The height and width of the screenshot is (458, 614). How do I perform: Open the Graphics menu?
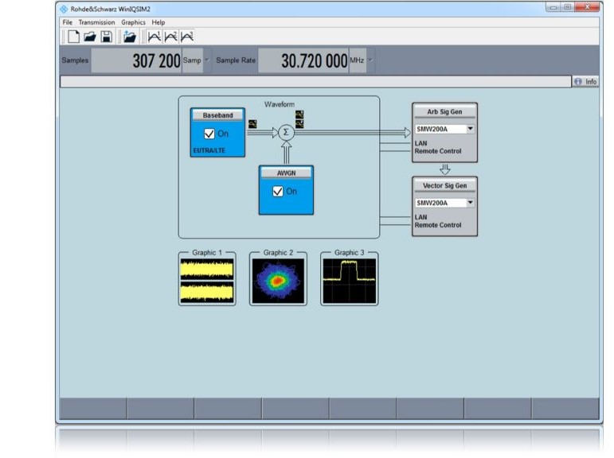coord(133,22)
